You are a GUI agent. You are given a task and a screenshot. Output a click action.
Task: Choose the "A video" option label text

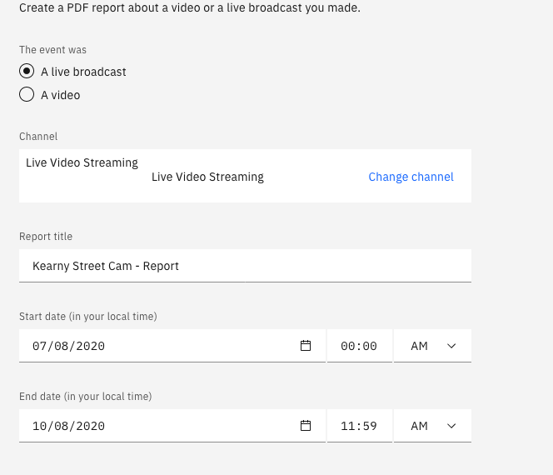pyautogui.click(x=60, y=95)
